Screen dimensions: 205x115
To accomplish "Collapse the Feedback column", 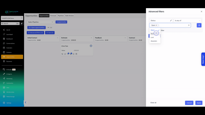I will [x=125, y=38].
